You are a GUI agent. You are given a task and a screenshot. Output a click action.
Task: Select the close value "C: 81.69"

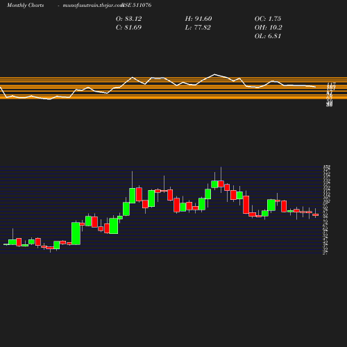click(x=128, y=28)
